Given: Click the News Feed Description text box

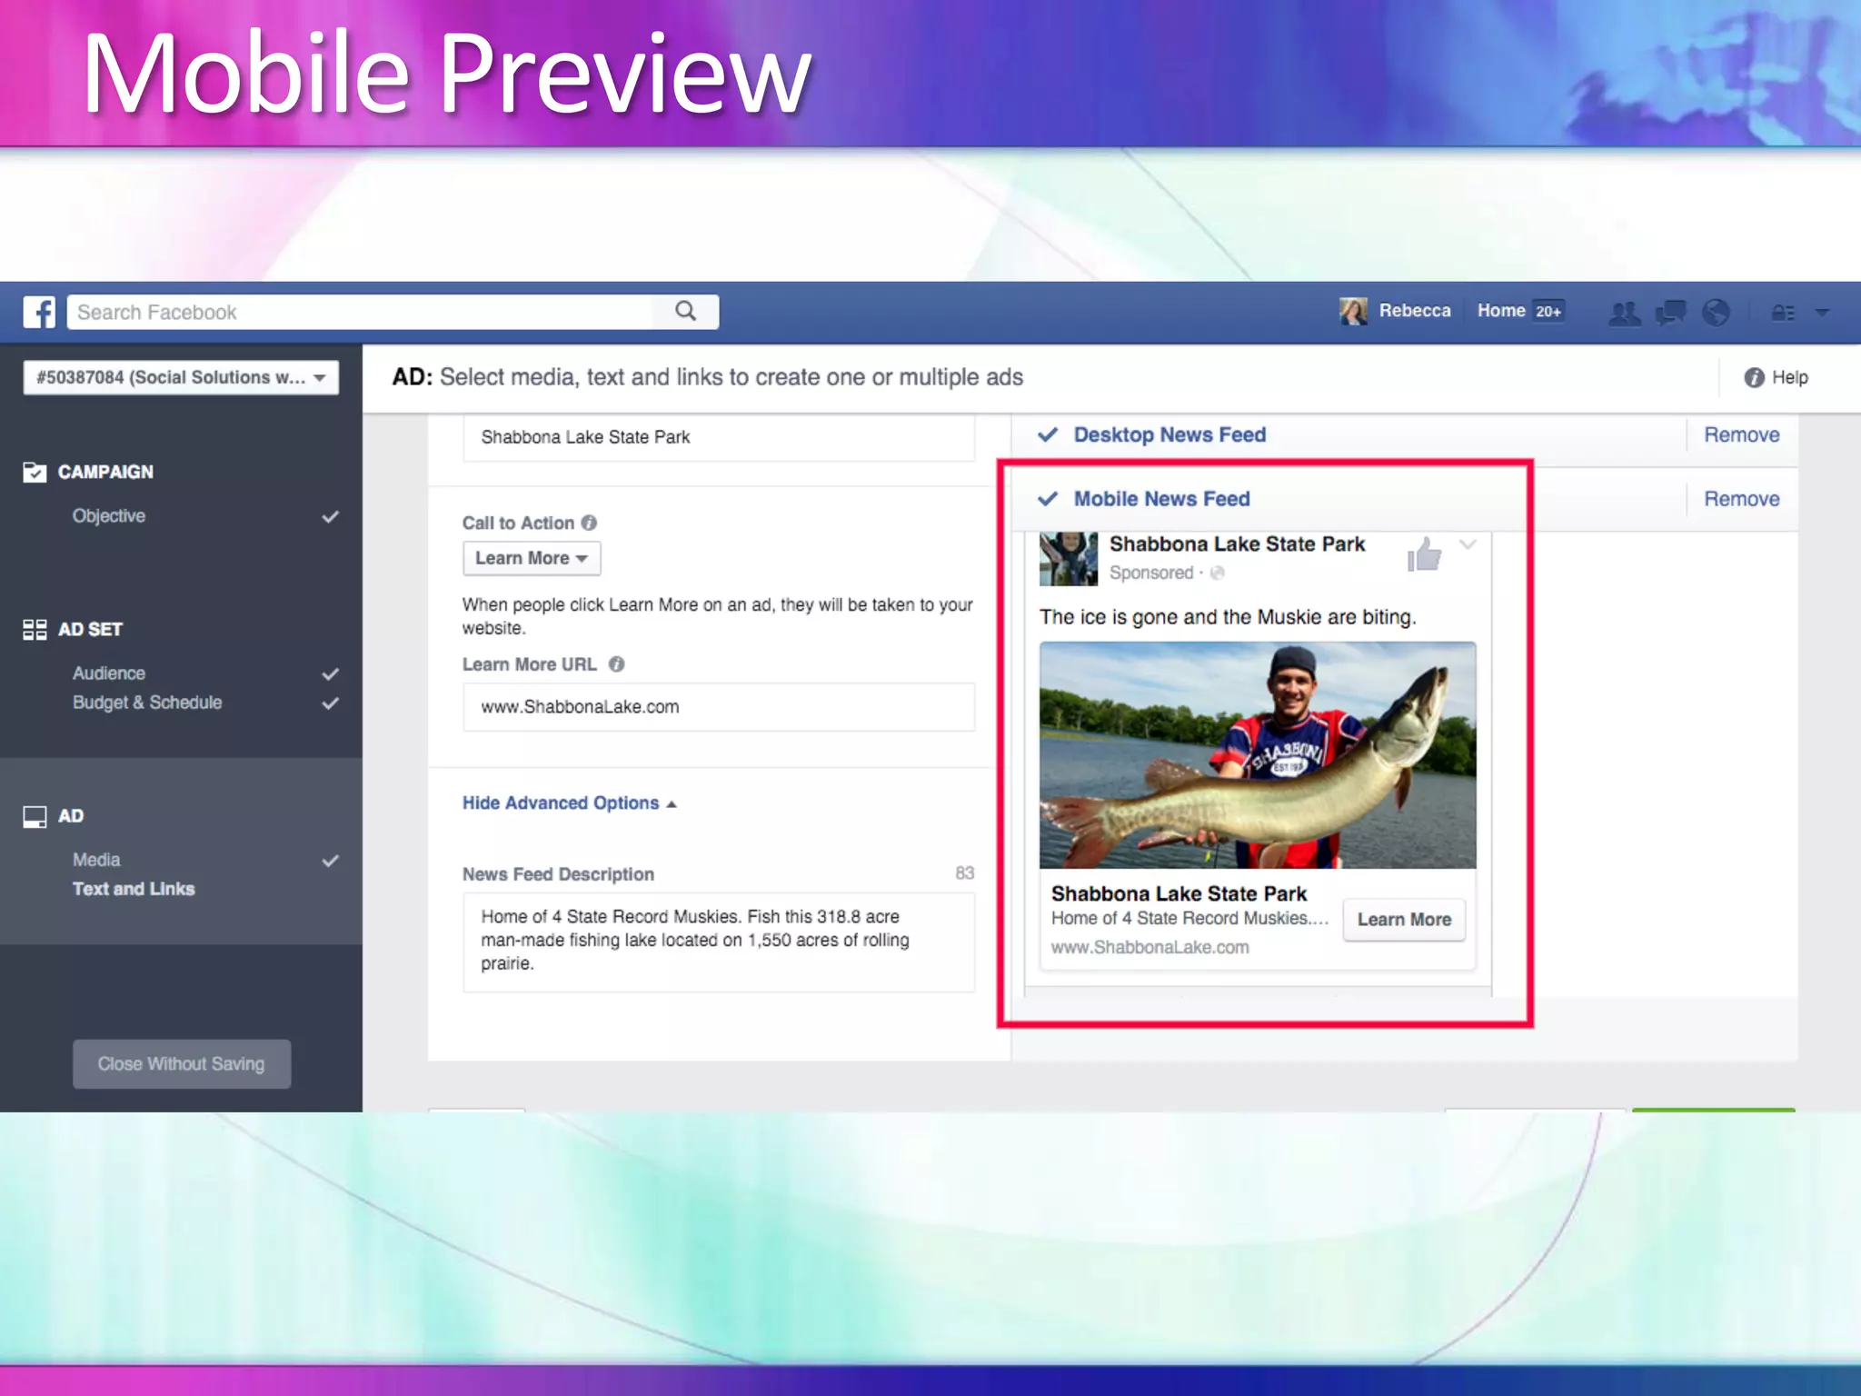Looking at the screenshot, I should pyautogui.click(x=719, y=942).
